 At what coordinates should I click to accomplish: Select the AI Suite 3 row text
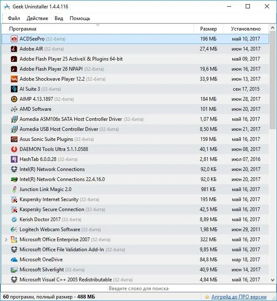[30, 89]
